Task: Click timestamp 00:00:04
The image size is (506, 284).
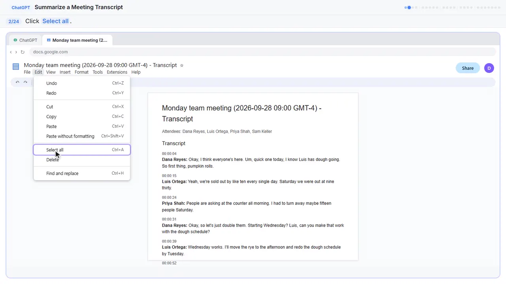Action: 169,153
